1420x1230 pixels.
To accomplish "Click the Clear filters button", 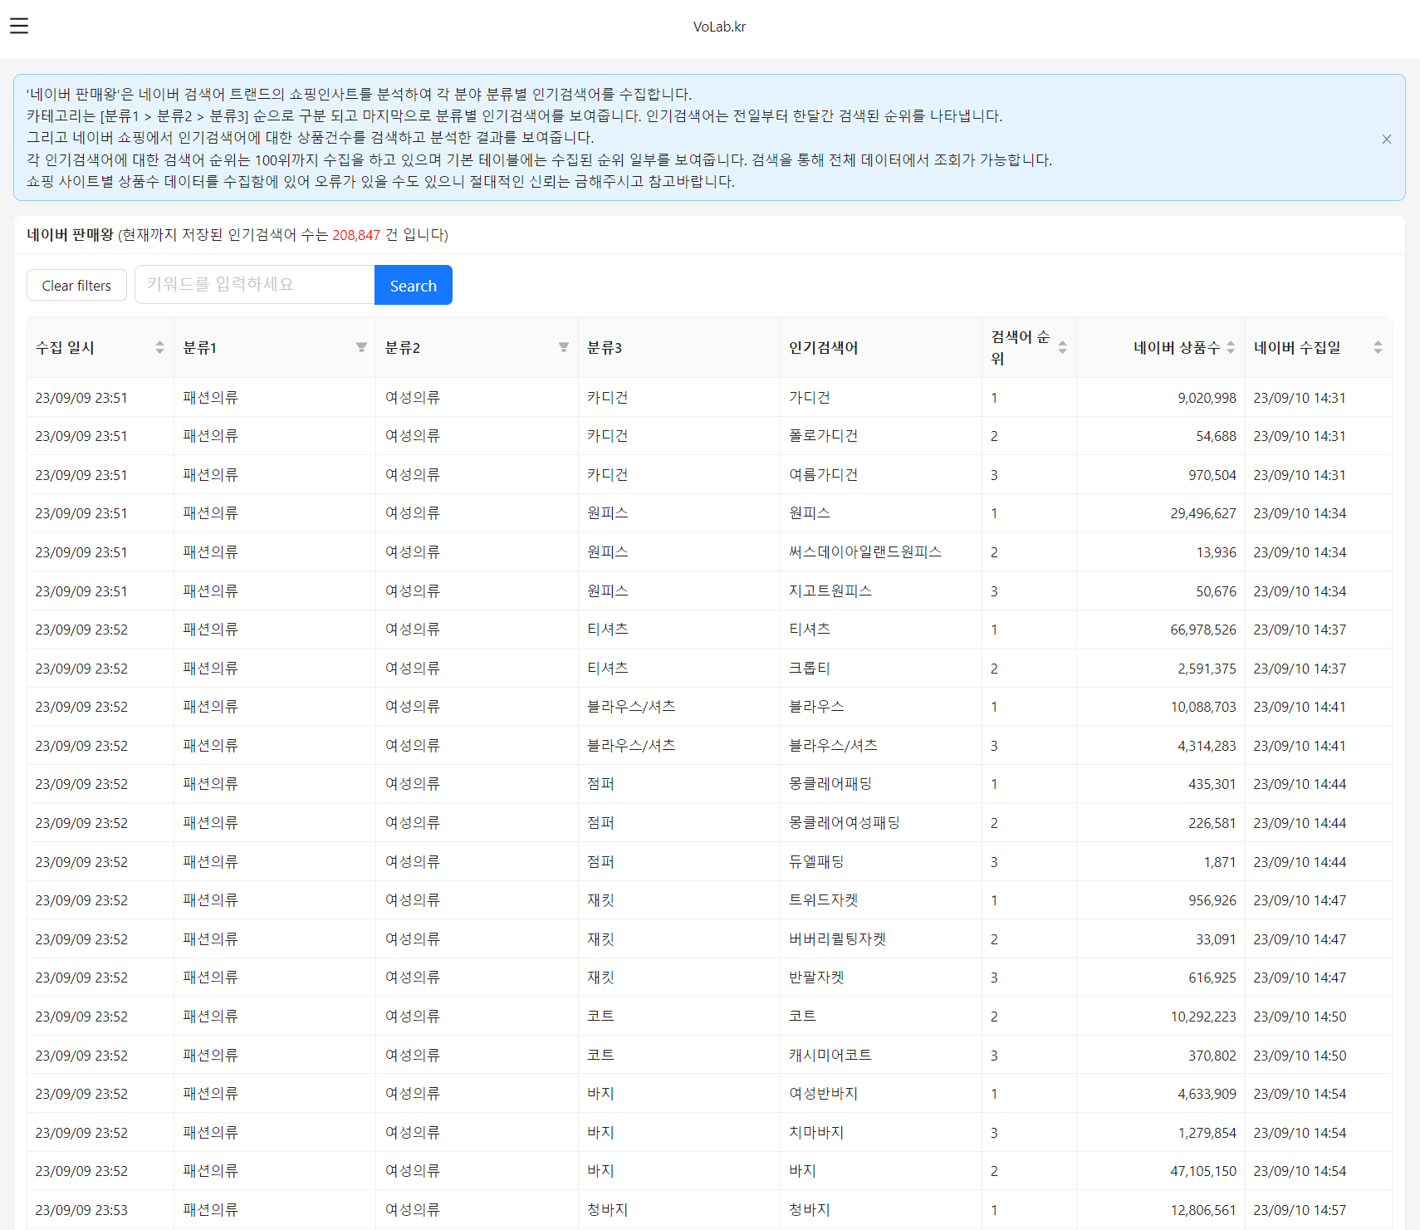I will pos(76,285).
